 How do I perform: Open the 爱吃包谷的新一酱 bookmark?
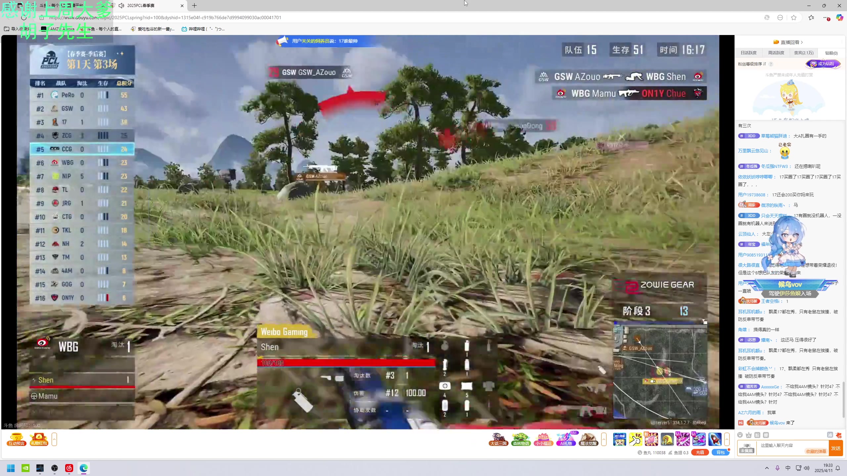point(153,29)
